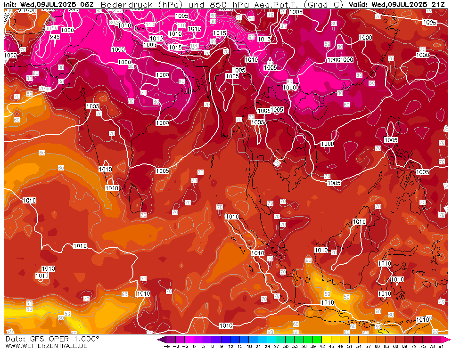Click the 'Data: GFS OPER 1.000°' text

pos(52,339)
